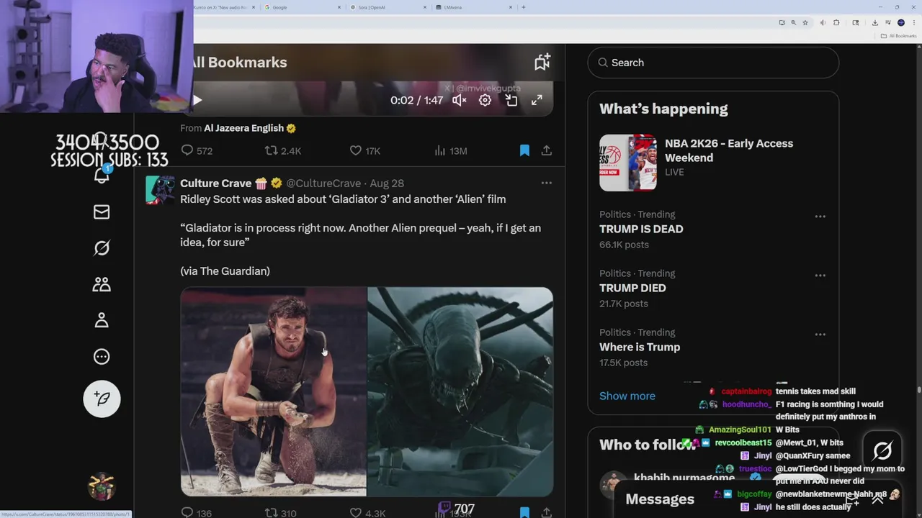Open browser extensions puzzle icon

coord(836,22)
